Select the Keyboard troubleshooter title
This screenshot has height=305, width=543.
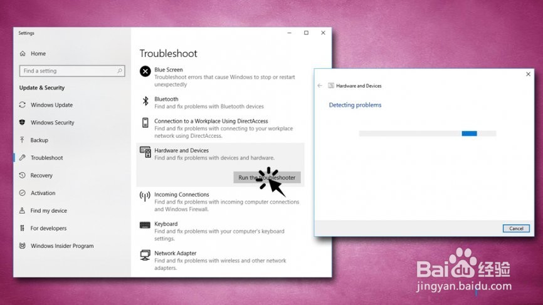(x=166, y=224)
